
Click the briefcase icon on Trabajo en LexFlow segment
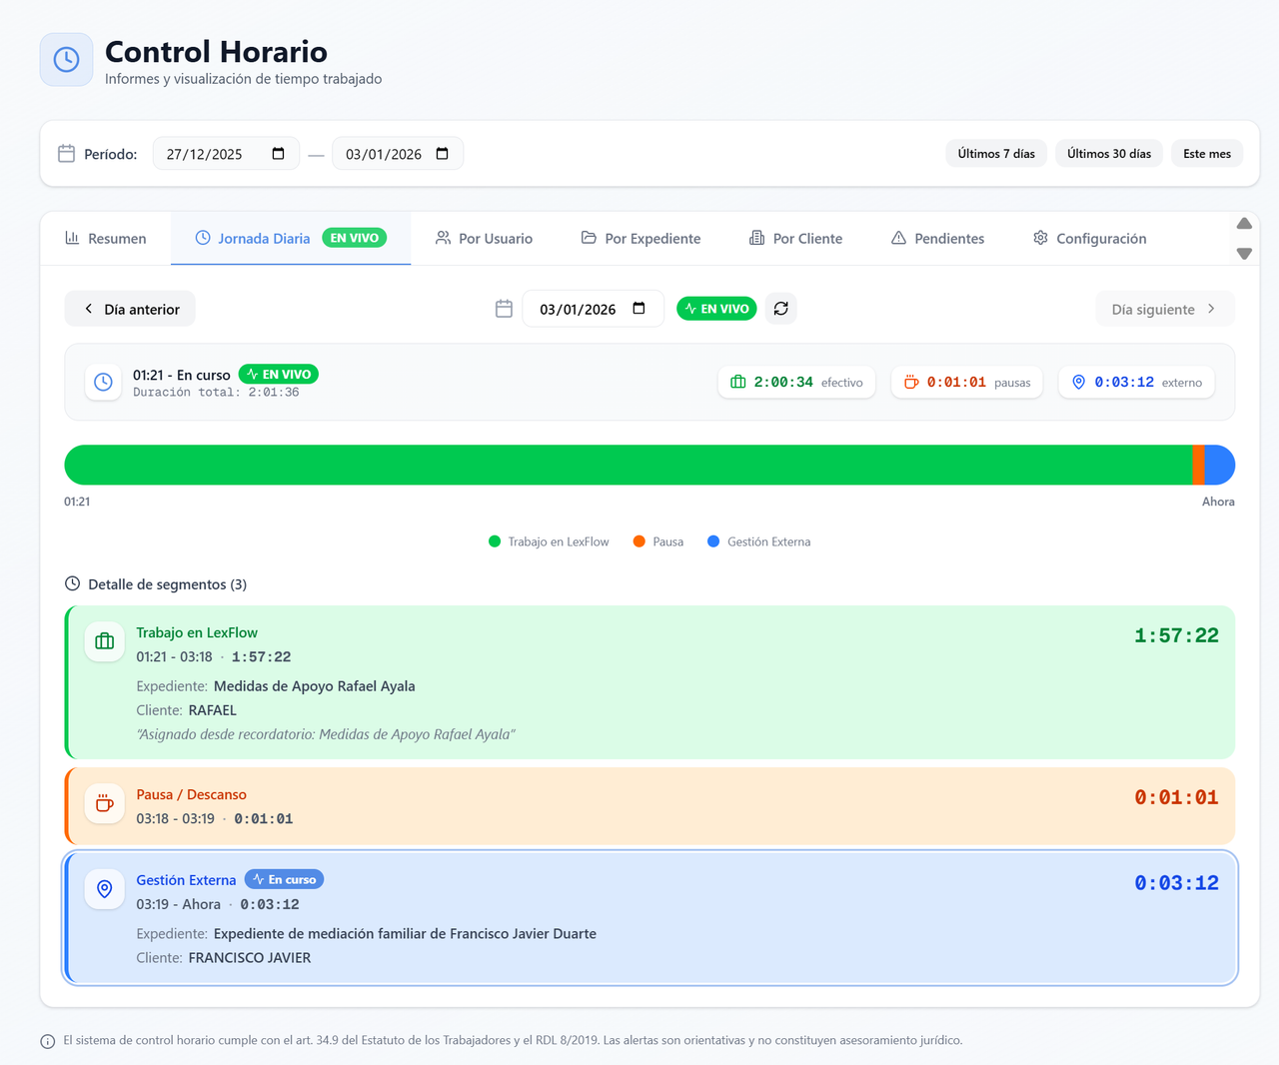tap(105, 641)
